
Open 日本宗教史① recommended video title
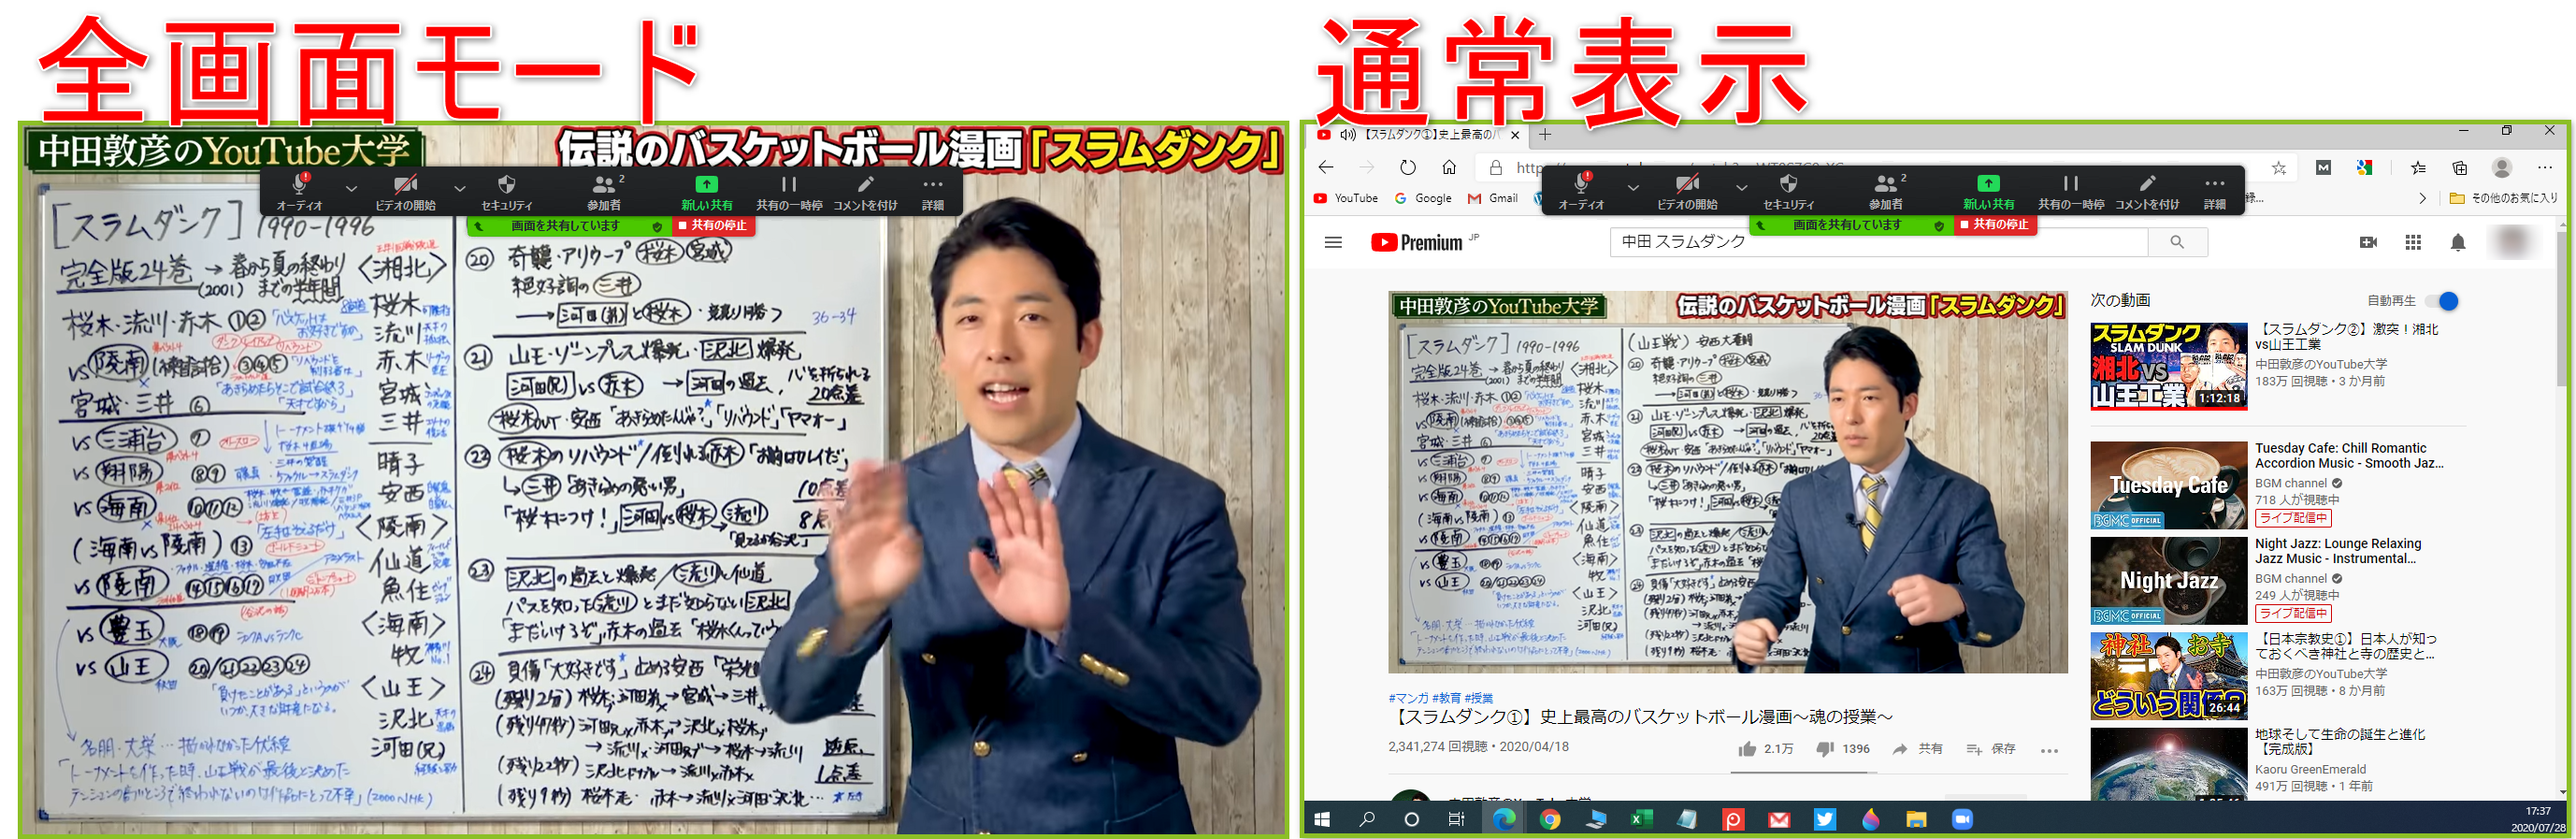click(2346, 646)
